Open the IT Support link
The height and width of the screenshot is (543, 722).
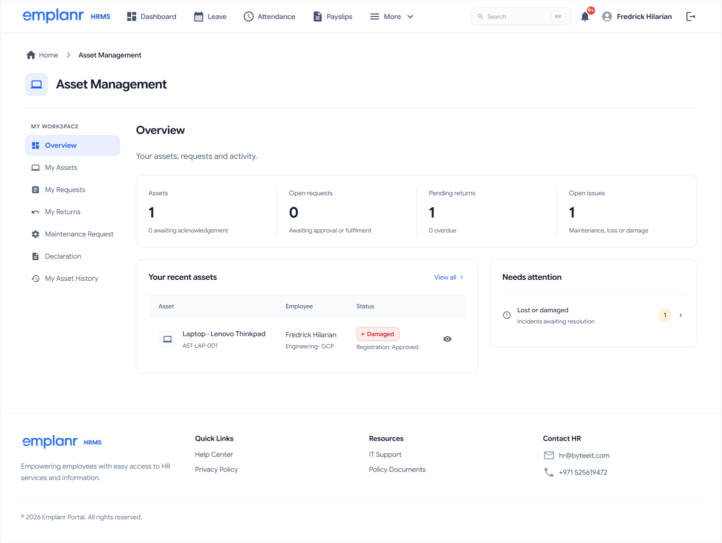coord(385,455)
